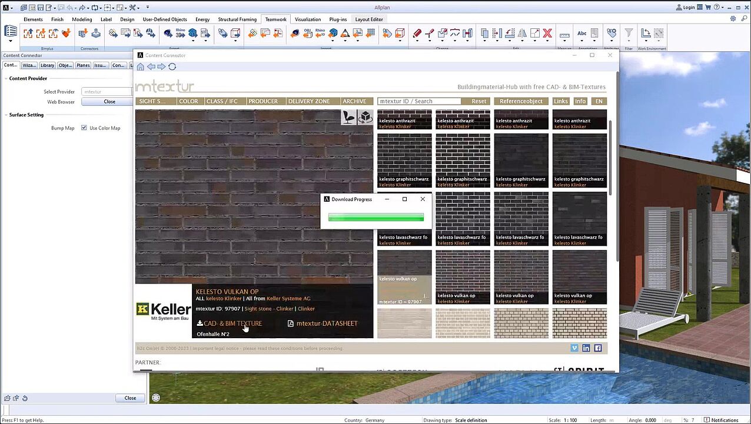Open the DELIVERY ZONE filter dropdown
This screenshot has height=424, width=751.
coord(309,101)
